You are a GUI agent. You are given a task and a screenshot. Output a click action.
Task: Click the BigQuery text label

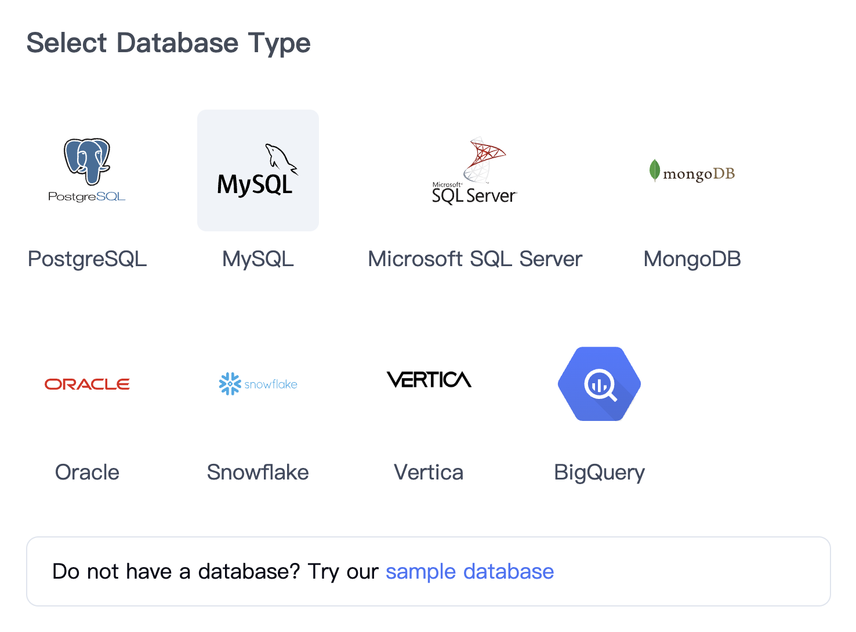click(599, 473)
